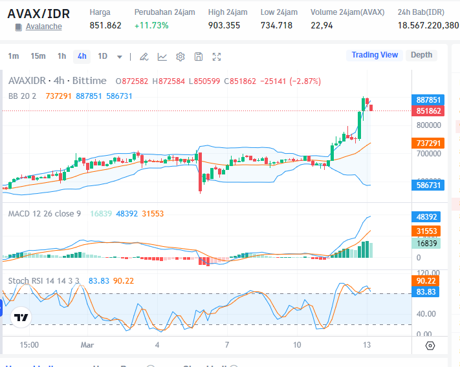This screenshot has height=367, width=460.
Task: Click the 83.83 Stoch RSI axis label
Action: click(426, 291)
